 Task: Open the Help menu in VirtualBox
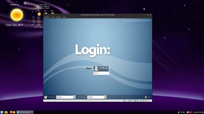[x=64, y=17]
